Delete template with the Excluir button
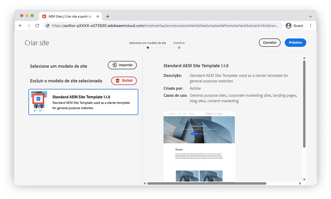The height and width of the screenshot is (199, 331). click(x=124, y=81)
